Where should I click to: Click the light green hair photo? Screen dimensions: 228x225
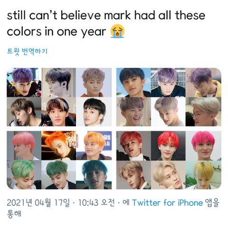click(24, 174)
